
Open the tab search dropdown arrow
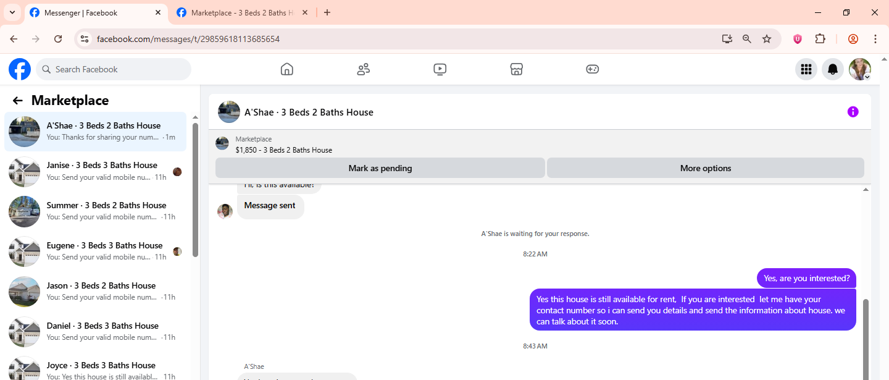coord(12,12)
